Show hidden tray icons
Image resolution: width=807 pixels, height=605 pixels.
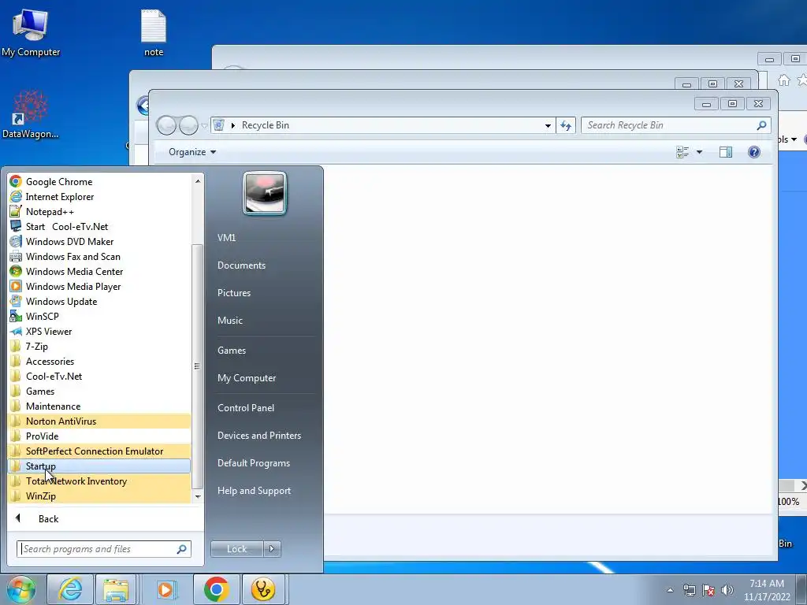click(x=670, y=590)
